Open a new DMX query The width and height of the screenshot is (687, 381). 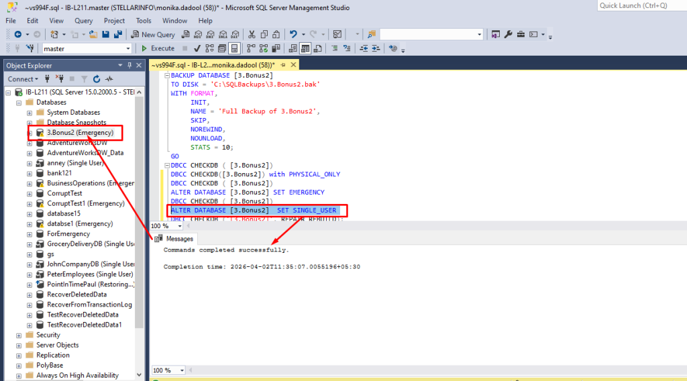(210, 35)
